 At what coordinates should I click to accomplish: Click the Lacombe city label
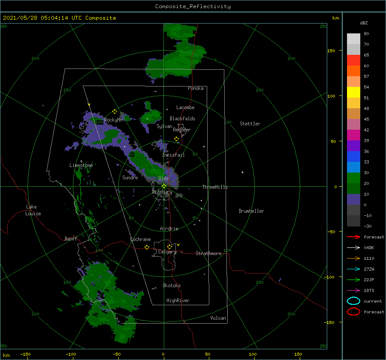tap(185, 107)
